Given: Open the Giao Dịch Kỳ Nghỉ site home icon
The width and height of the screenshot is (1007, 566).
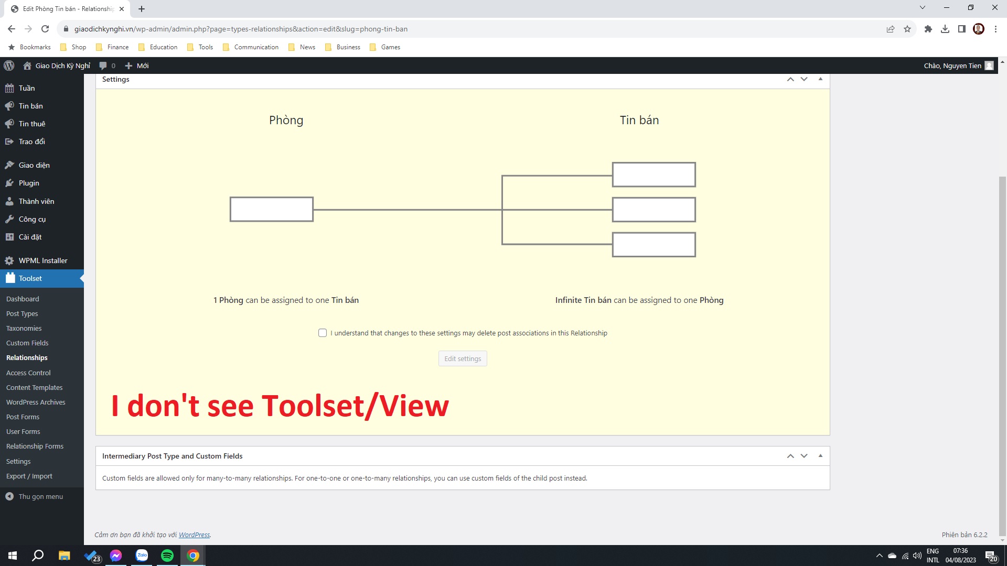Looking at the screenshot, I should pos(27,66).
